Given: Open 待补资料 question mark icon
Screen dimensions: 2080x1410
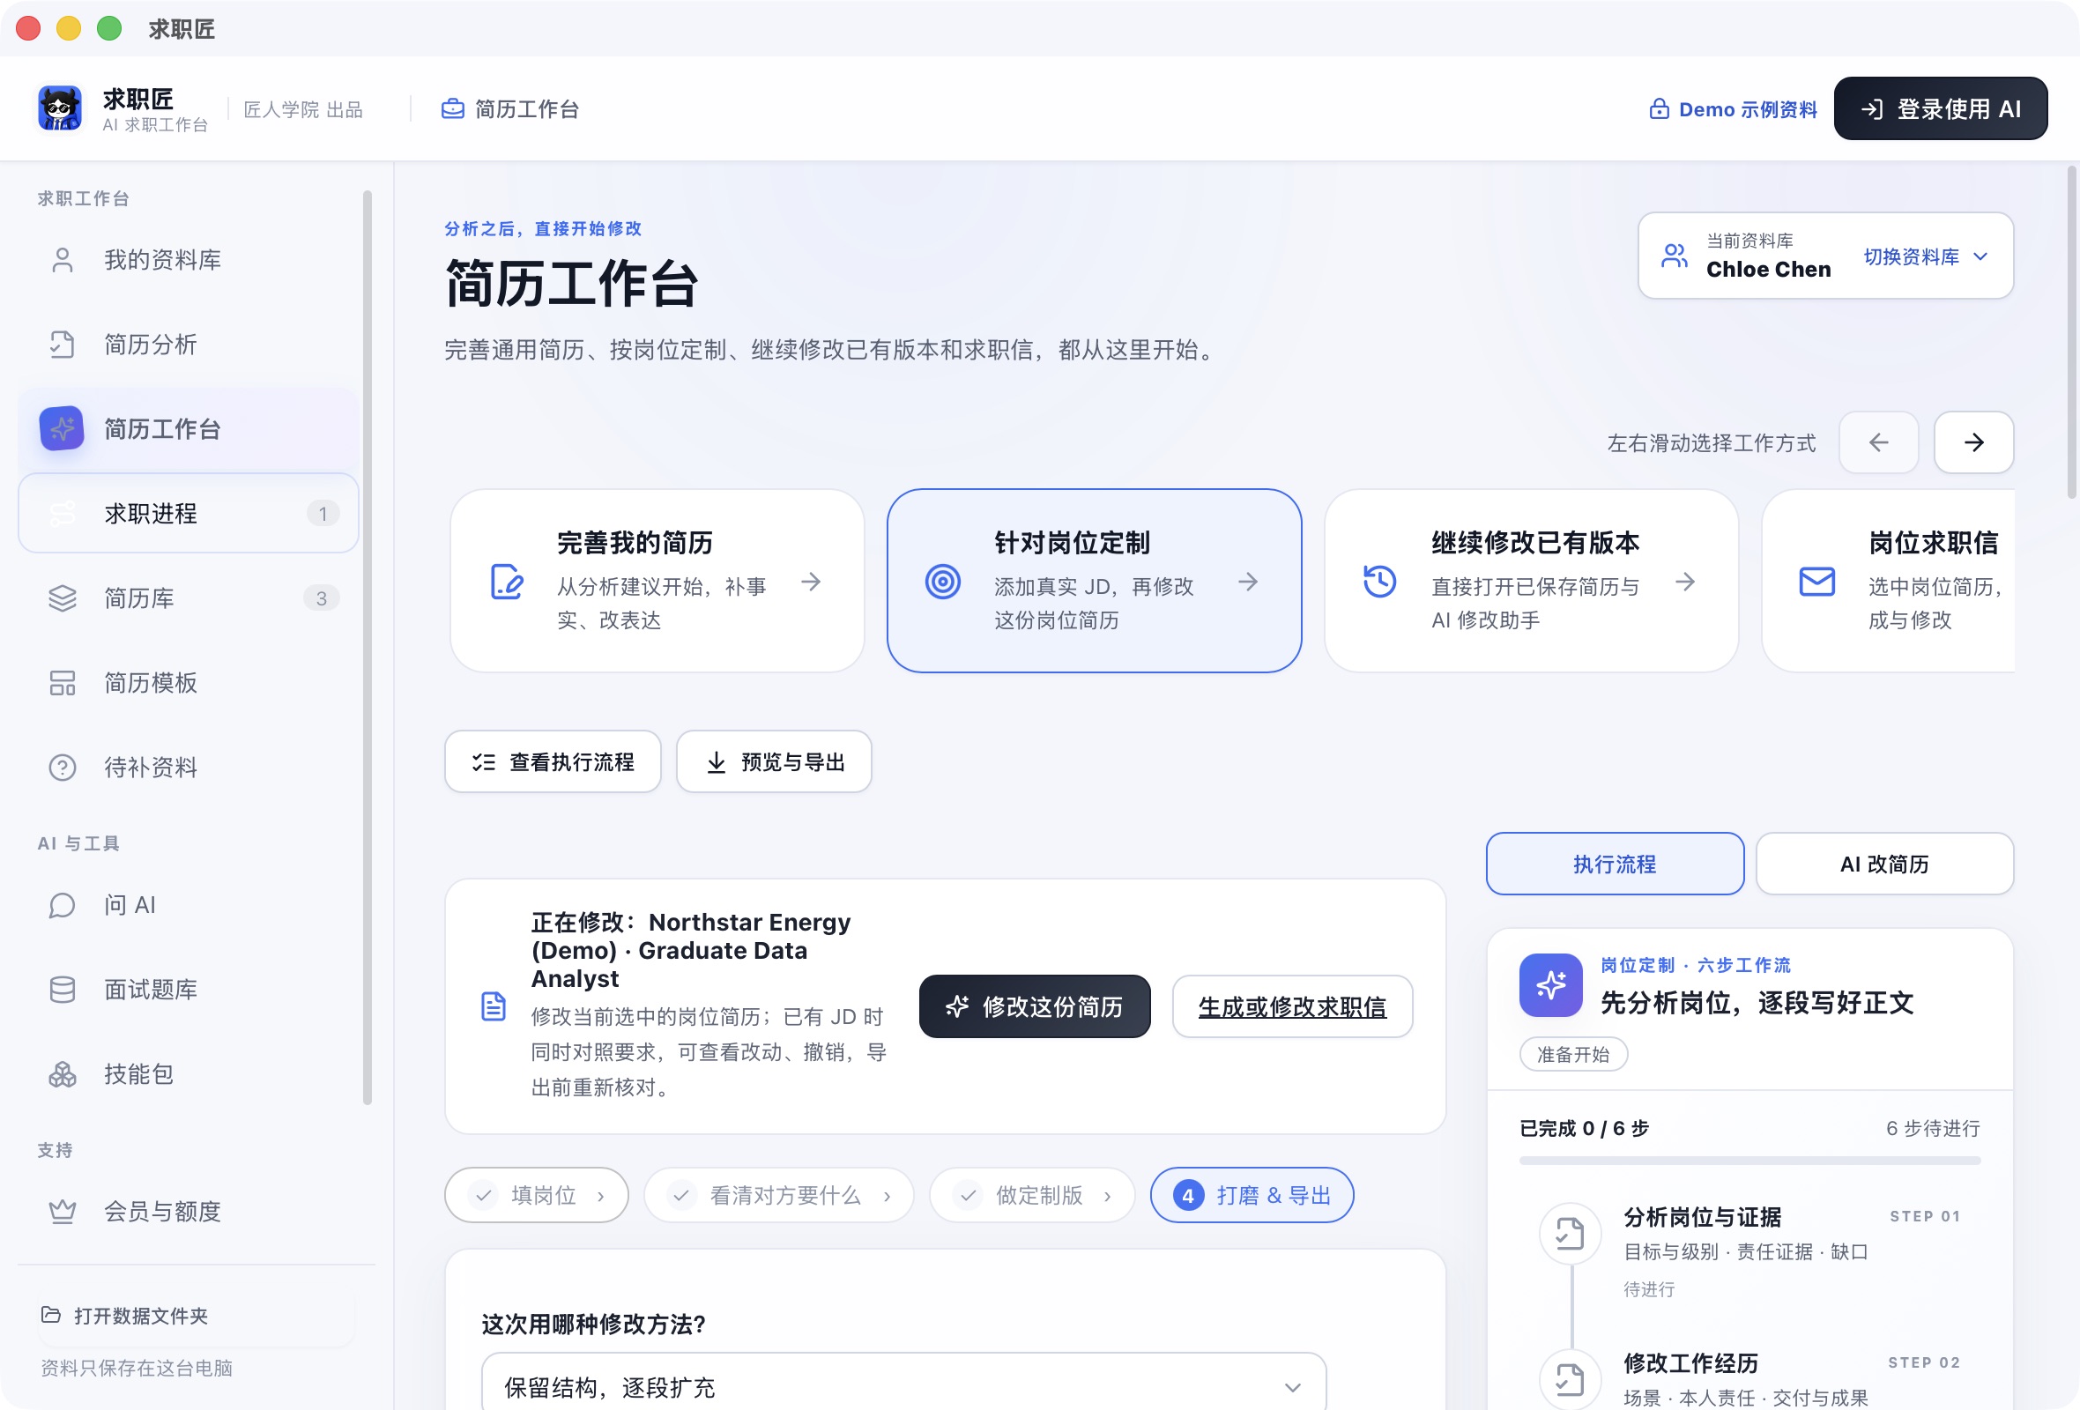Looking at the screenshot, I should (62, 768).
